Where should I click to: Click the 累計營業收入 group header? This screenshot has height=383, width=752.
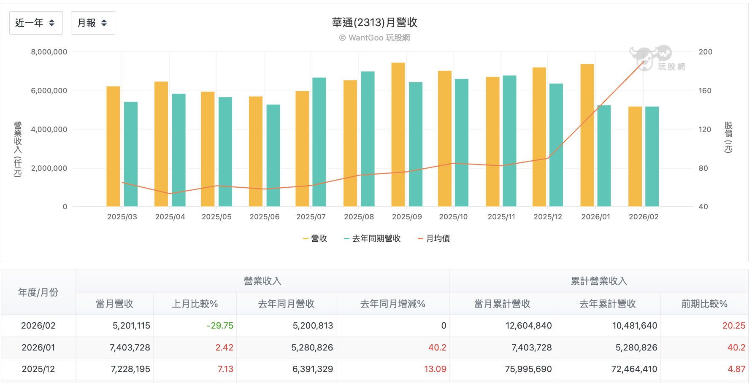[x=599, y=281]
